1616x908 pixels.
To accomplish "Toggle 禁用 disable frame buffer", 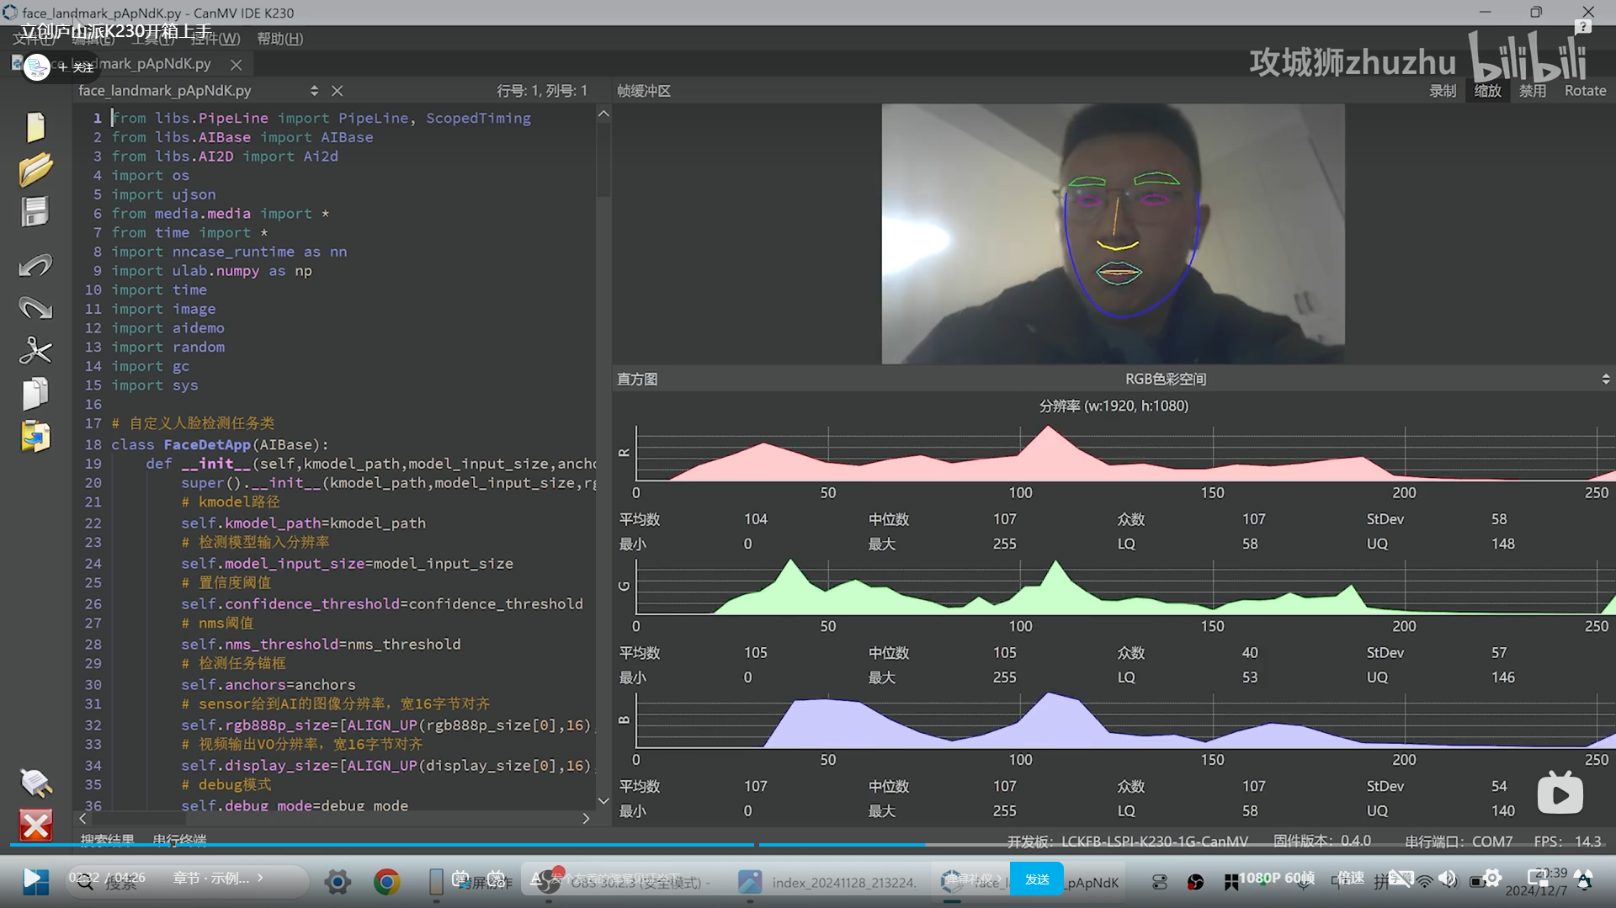I will pos(1532,91).
